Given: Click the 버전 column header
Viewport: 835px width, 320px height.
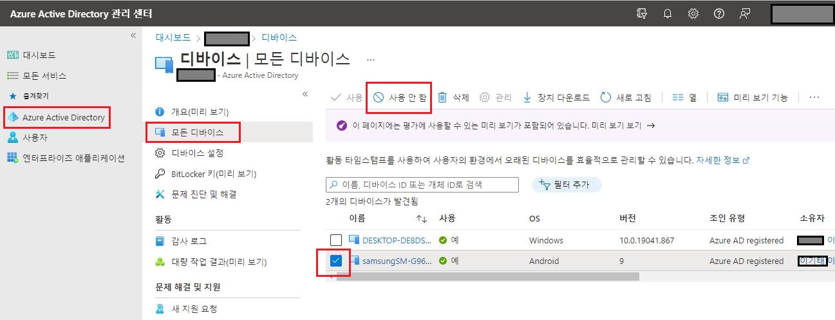Looking at the screenshot, I should coord(628,219).
